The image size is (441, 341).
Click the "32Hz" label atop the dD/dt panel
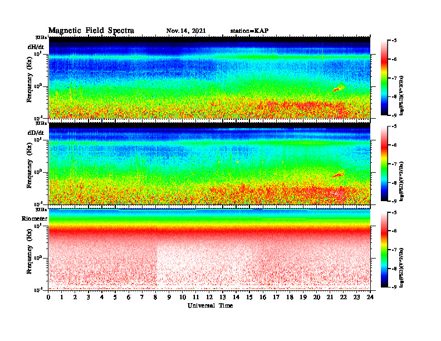pyautogui.click(x=41, y=123)
